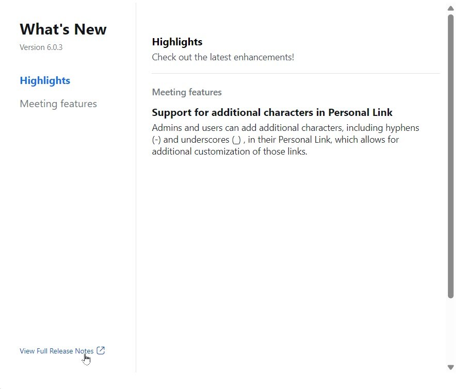
Task: Open the View Full Release Notes link
Action: pyautogui.click(x=56, y=351)
